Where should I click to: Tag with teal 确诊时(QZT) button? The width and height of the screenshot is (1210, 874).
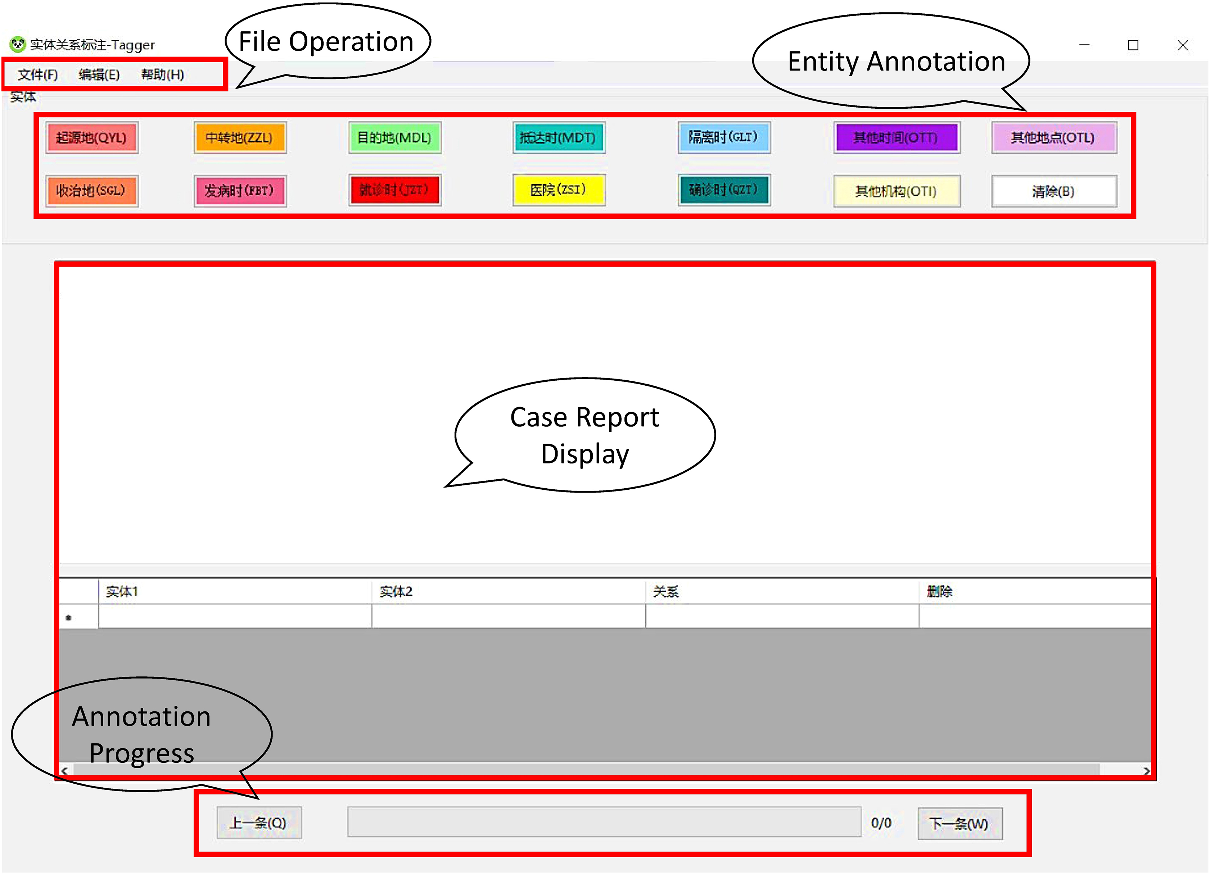point(723,190)
